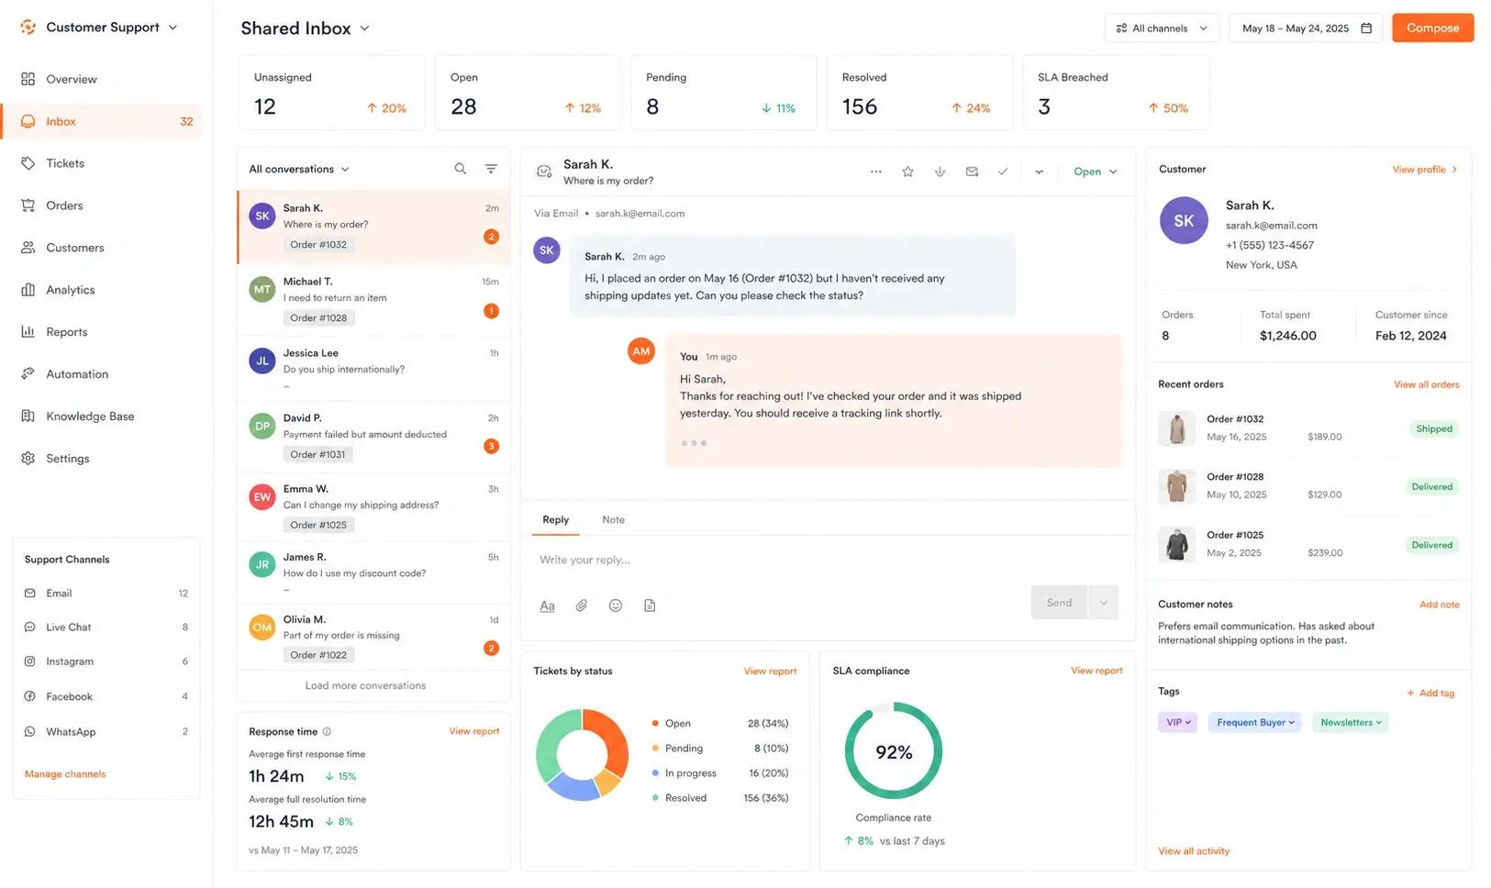Click the calendar icon in date range
1491x888 pixels.
pos(1366,28)
